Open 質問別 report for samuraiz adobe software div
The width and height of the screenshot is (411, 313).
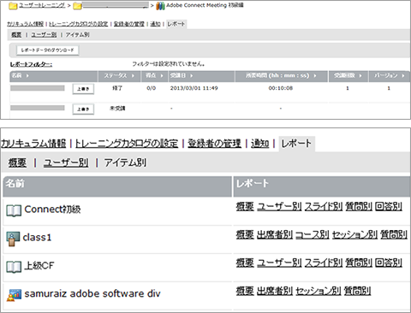click(x=357, y=291)
